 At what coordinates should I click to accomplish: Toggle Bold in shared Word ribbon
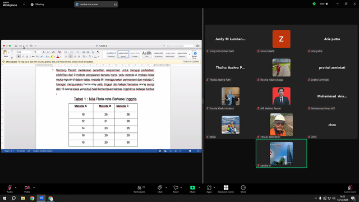19,56
